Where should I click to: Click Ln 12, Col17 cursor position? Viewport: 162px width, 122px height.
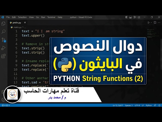(118, 105)
